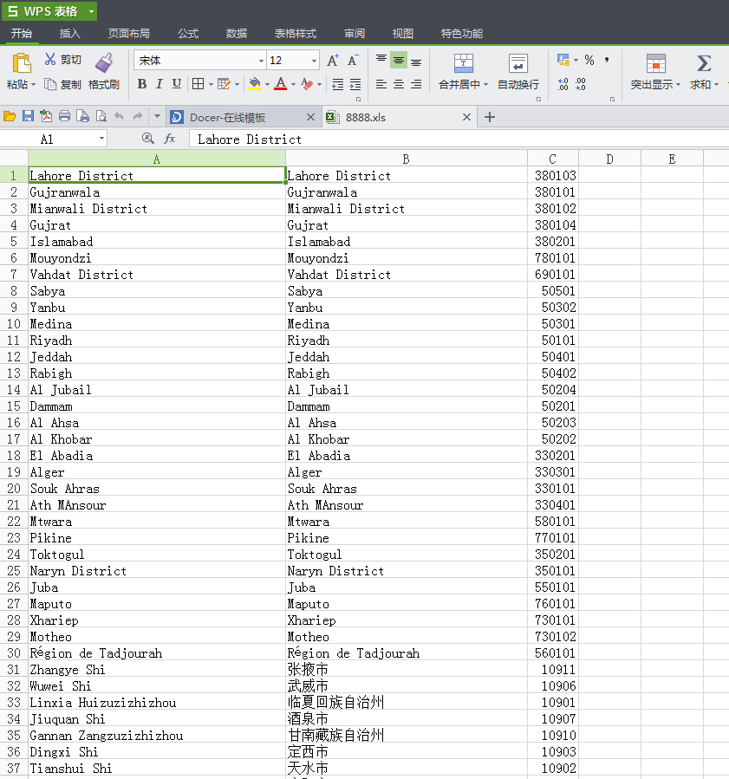Click the Copy (复制) button

pyautogui.click(x=62, y=84)
